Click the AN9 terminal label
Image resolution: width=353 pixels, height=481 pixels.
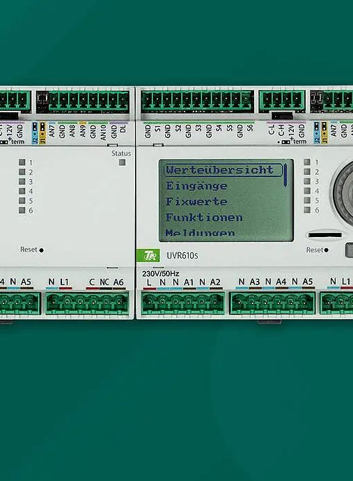click(x=83, y=131)
